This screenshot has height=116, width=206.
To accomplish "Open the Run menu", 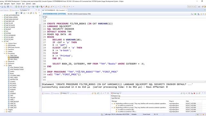I will click(23, 4).
